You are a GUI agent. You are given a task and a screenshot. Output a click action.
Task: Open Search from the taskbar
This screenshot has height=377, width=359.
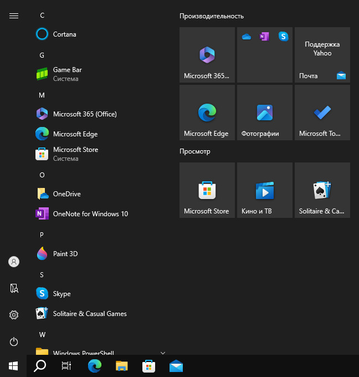[40, 366]
